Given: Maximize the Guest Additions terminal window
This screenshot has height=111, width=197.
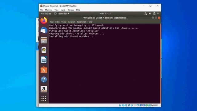Looking at the screenshot, I should (156, 18).
